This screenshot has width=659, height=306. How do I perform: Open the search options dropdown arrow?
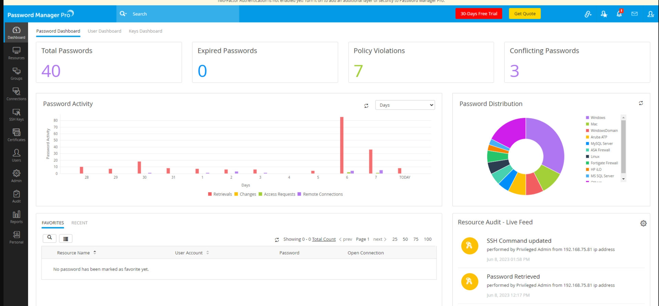(x=123, y=13)
